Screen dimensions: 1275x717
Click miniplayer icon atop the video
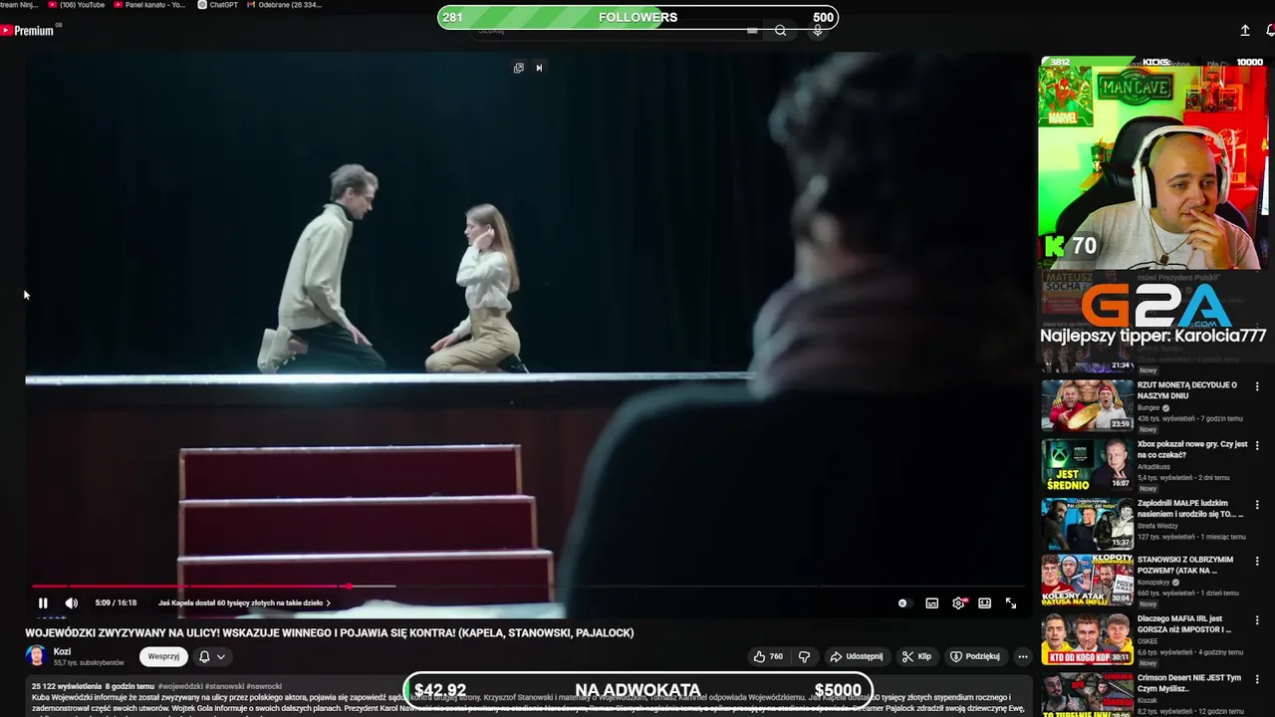coord(518,68)
